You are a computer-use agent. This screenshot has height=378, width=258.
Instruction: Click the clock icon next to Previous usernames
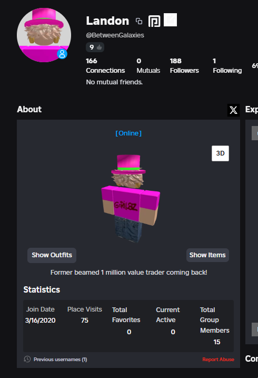pos(27,359)
